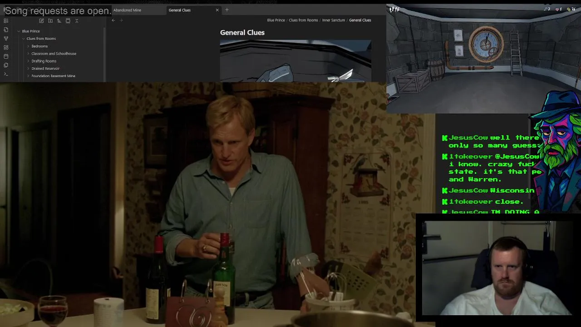Open a new tab with plus icon
Image resolution: width=581 pixels, height=327 pixels.
point(227,10)
